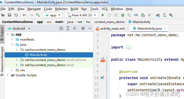This screenshot has width=184, height=99.
Task: Click the ContextMenuDemo breadcrumb
Action: pos(17,22)
